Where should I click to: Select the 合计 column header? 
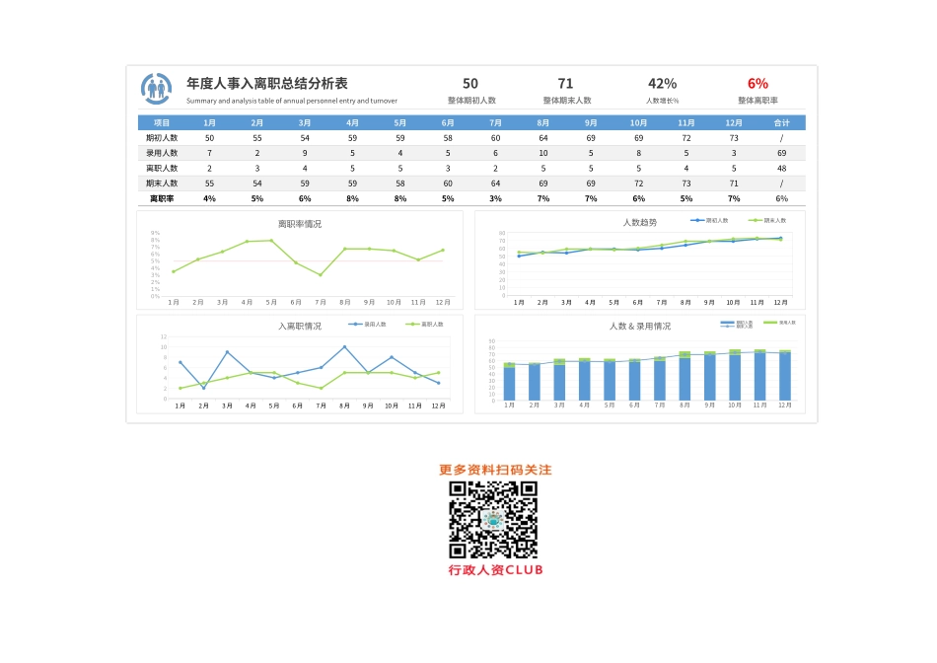point(781,122)
